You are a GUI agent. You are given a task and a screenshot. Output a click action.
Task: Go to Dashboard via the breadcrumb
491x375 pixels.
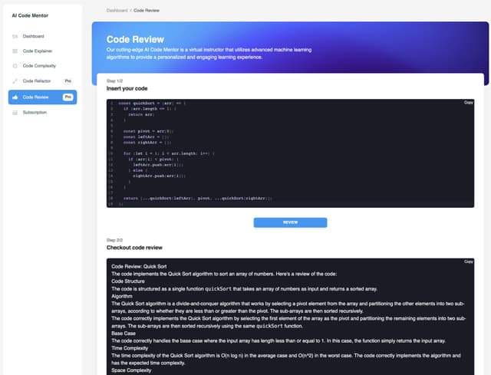pos(117,11)
